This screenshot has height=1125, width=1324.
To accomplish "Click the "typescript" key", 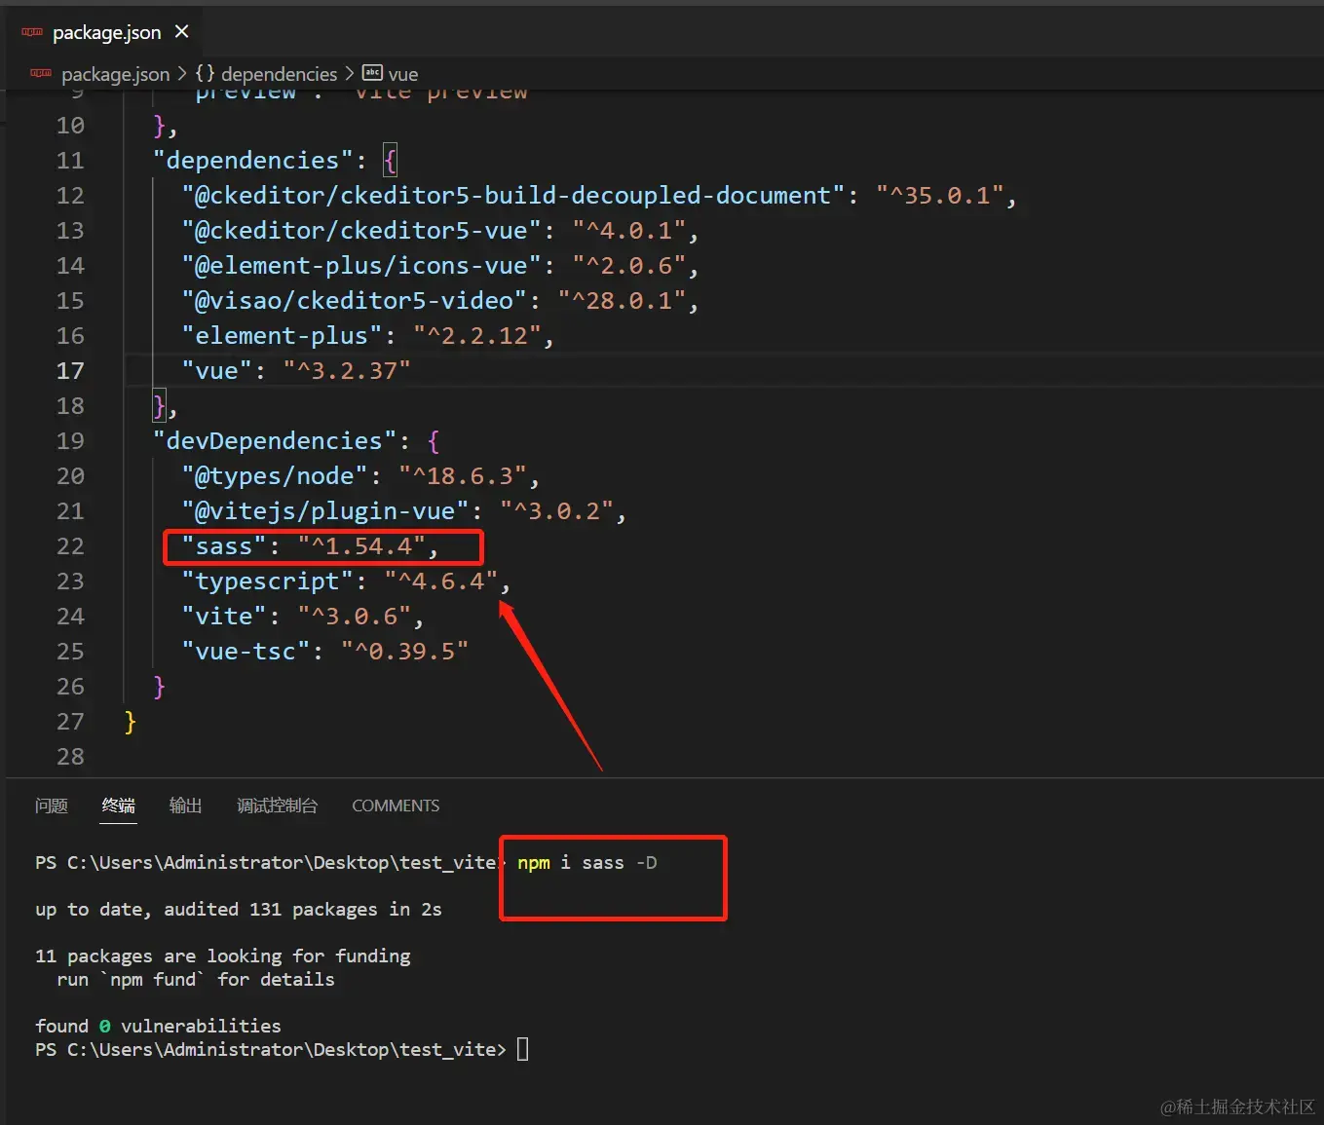I will click(x=268, y=581).
